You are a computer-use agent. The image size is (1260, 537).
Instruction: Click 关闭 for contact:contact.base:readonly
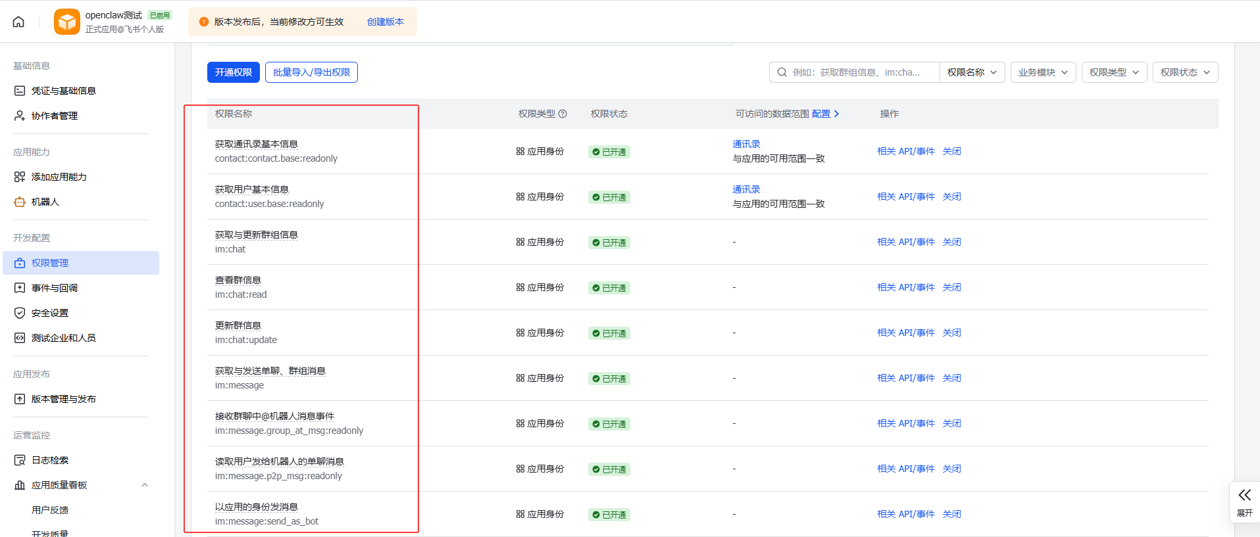(951, 151)
